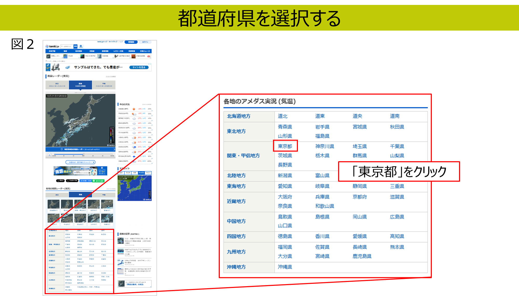Open the Hokkaido region radar thumbnail
The height and width of the screenshot is (296, 519).
53,205
